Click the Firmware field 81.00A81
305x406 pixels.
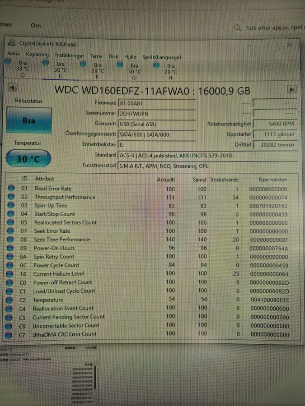[x=157, y=103]
